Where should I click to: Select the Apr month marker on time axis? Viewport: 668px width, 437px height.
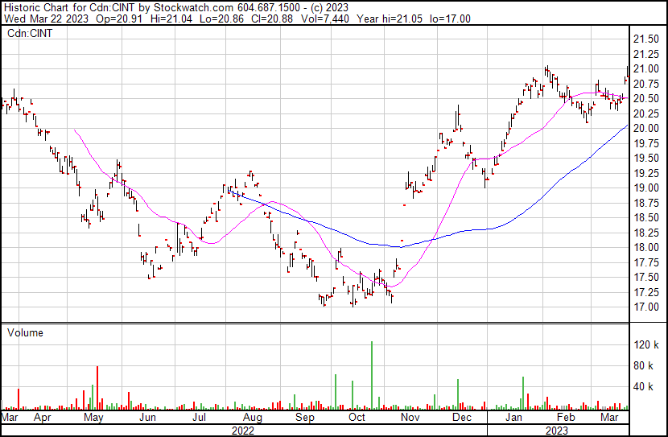[41, 418]
